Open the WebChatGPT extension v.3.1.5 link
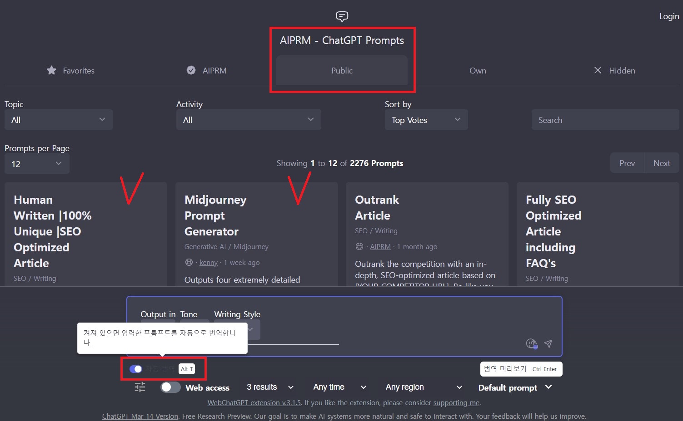 (x=254, y=402)
